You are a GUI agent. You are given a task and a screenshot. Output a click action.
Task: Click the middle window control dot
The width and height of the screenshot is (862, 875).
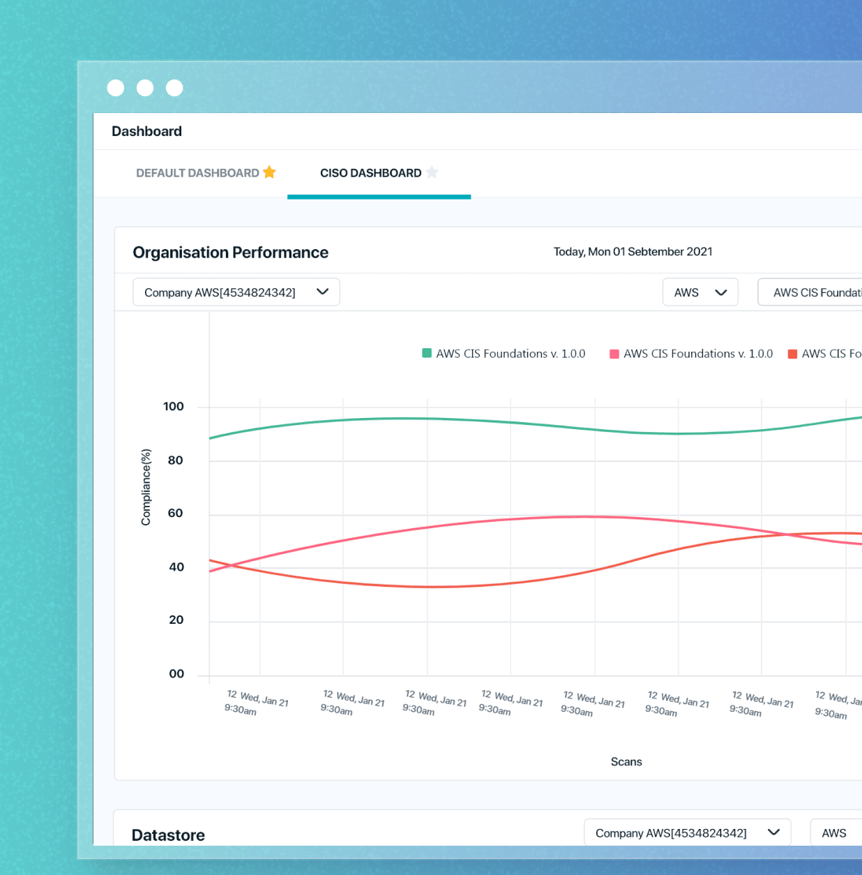pyautogui.click(x=145, y=88)
